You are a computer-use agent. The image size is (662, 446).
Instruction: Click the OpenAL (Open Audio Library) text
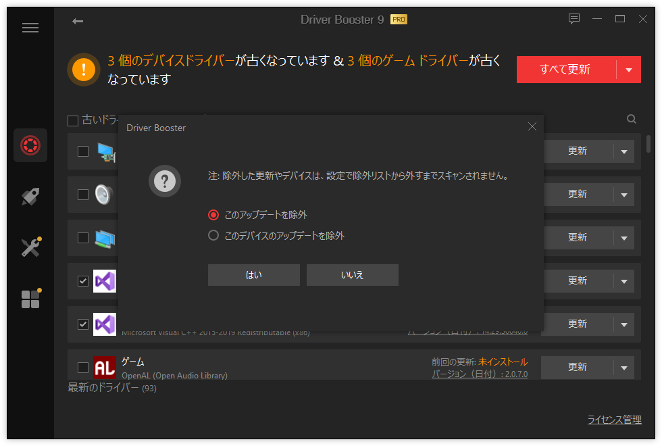coord(174,376)
